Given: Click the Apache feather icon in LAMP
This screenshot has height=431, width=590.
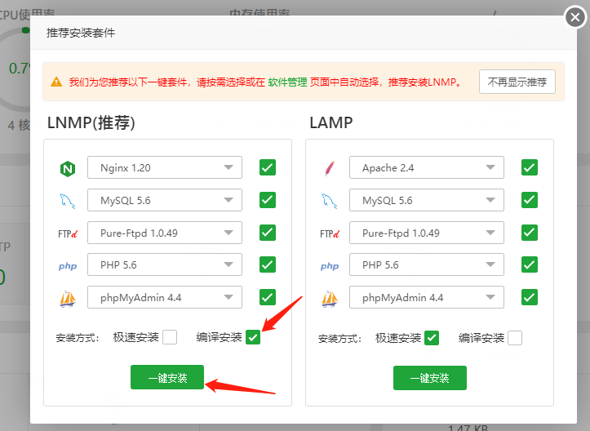Looking at the screenshot, I should [x=330, y=168].
